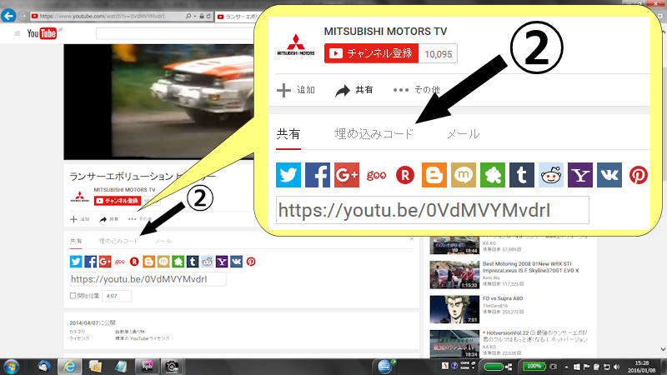Image resolution: width=667 pixels, height=375 pixels.
Task: Share to Ameba (green icon) under the video
Action: click(x=178, y=262)
